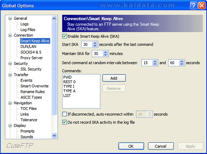
Task: Select the Connection category
Action: coord(23,35)
